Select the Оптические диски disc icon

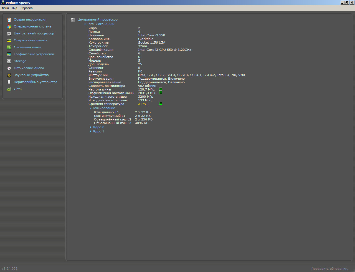[9, 68]
